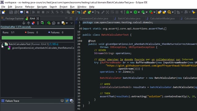Toggle Show Skipped Tests Only icon
The width and height of the screenshot is (197, 111).
tap(38, 23)
